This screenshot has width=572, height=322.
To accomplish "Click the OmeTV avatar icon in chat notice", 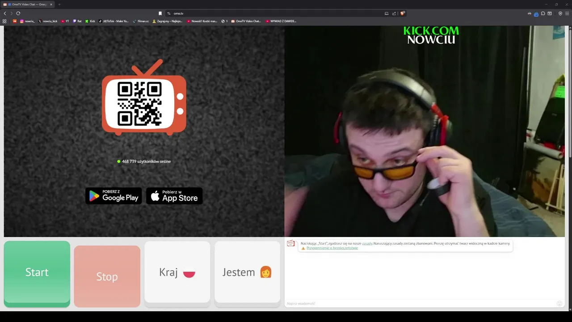I will [291, 243].
